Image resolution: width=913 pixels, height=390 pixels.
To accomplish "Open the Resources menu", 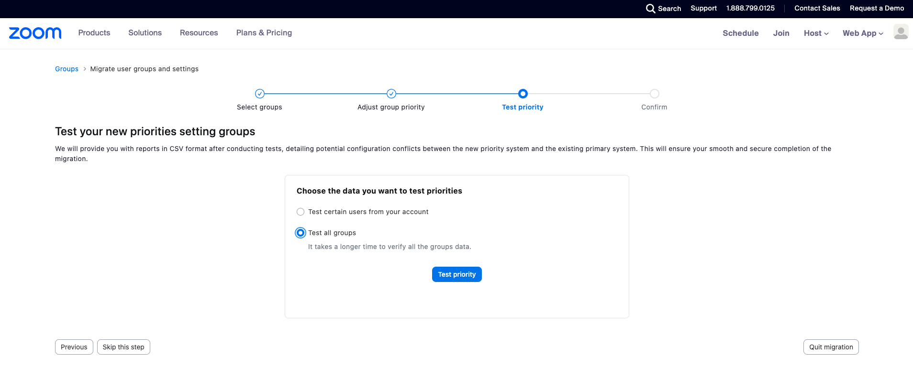I will point(199,32).
